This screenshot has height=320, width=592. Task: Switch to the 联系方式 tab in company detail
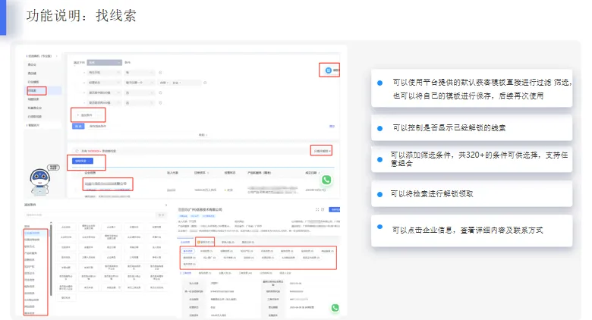click(206, 242)
